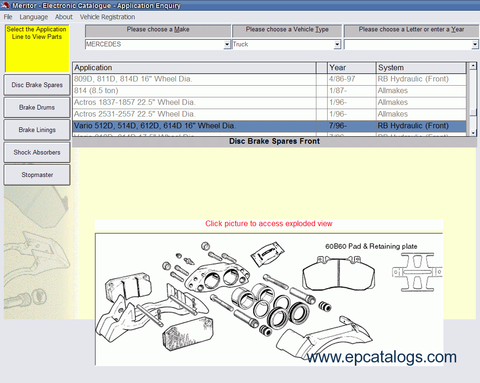Click the brake pad drawing in the diagram

[x=338, y=273]
